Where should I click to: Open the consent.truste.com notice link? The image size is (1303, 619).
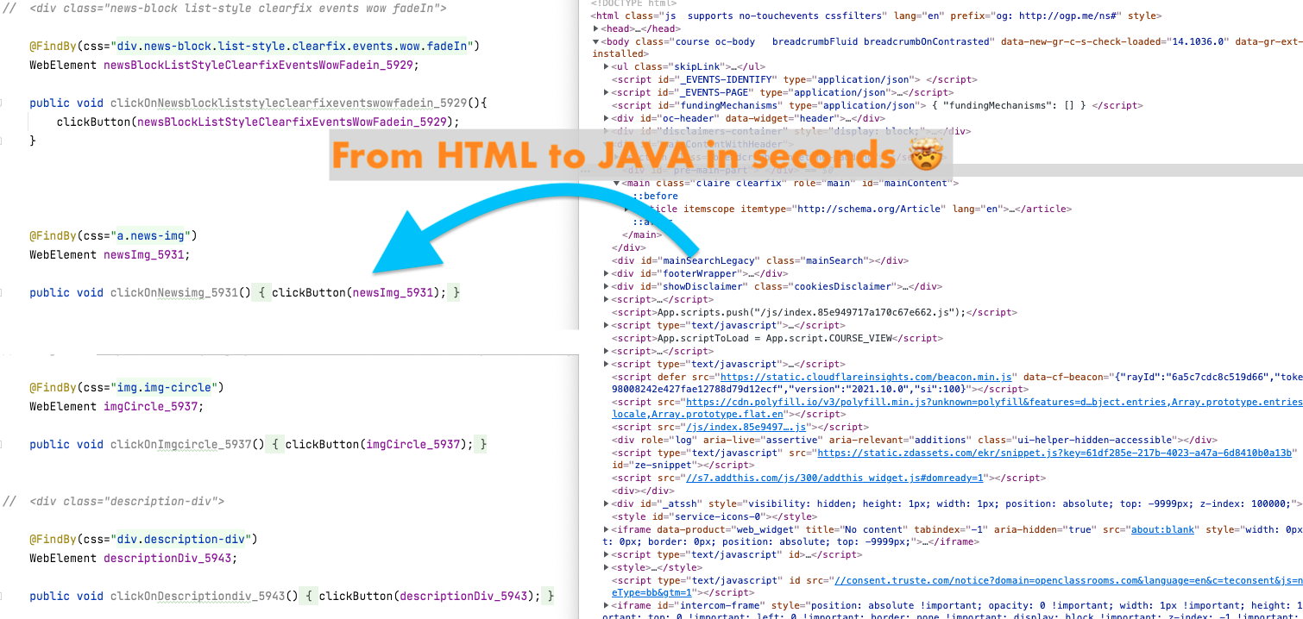point(1067,580)
